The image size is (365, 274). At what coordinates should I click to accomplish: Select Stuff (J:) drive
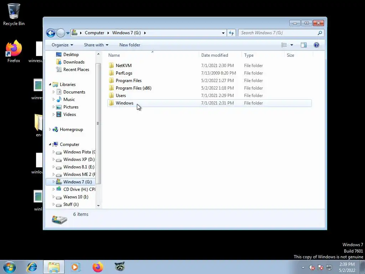coord(71,204)
